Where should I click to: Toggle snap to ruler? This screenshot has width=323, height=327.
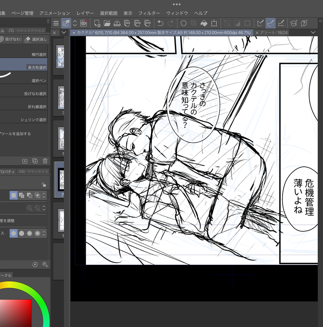pyautogui.click(x=260, y=23)
